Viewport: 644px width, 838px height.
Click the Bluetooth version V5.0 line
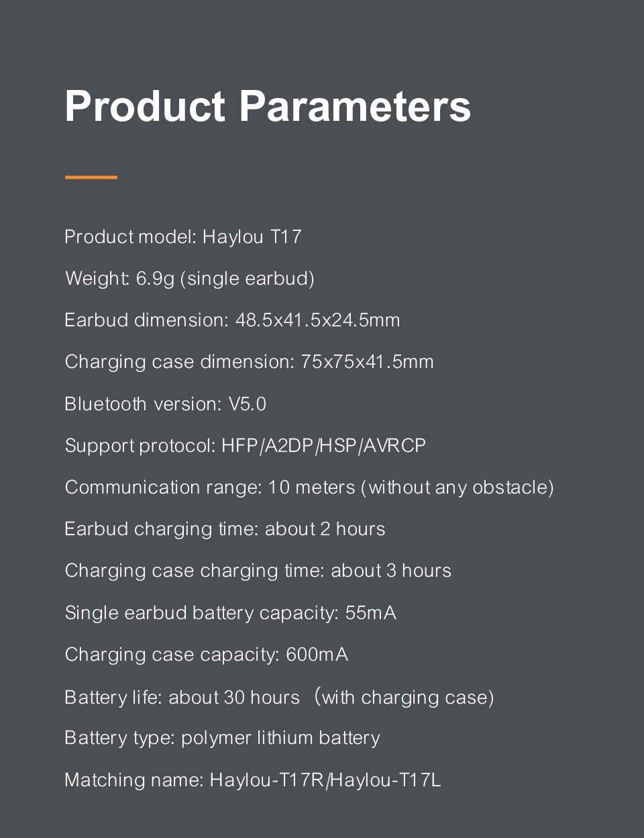click(166, 404)
